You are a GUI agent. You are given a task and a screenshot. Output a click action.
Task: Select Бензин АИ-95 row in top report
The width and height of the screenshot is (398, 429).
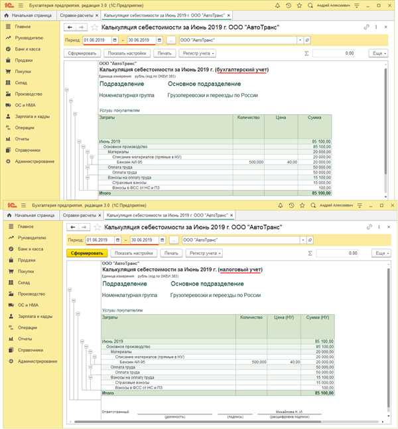click(x=215, y=162)
